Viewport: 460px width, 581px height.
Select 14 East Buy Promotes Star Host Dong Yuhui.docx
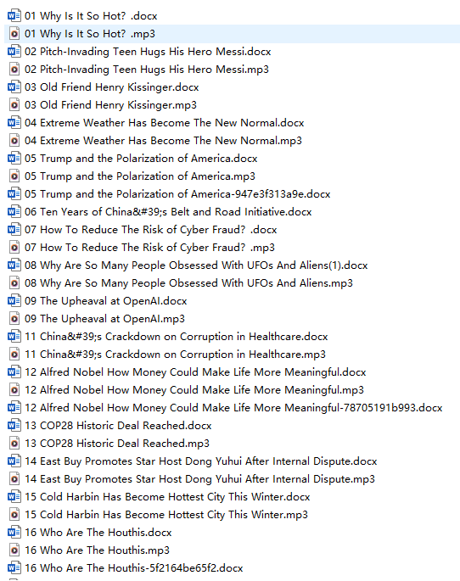[x=200, y=461]
